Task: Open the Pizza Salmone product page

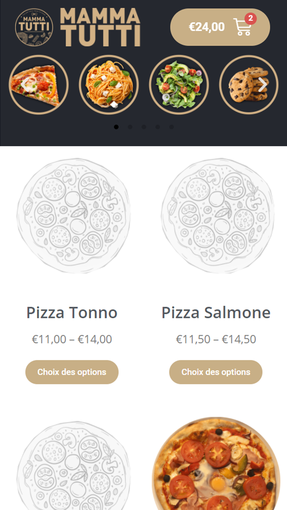Action: (x=216, y=313)
